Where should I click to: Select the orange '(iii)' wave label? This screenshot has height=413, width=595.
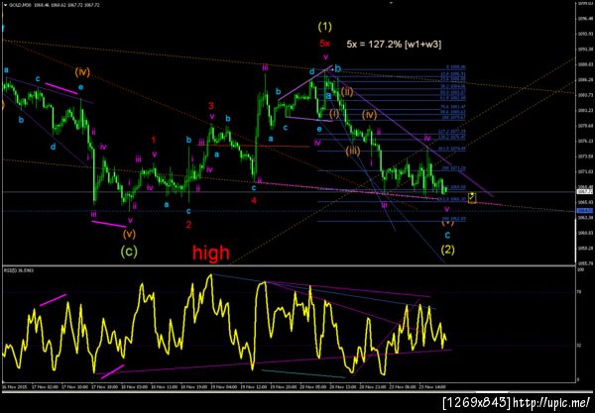coord(353,151)
